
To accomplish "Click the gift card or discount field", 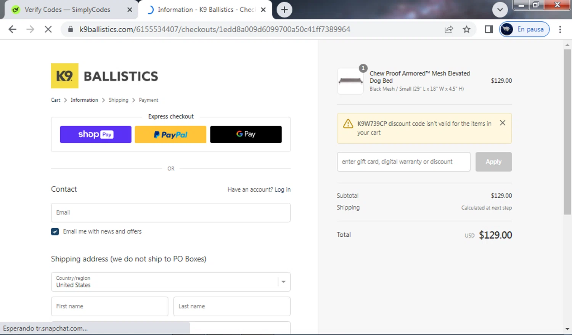I will coord(403,162).
